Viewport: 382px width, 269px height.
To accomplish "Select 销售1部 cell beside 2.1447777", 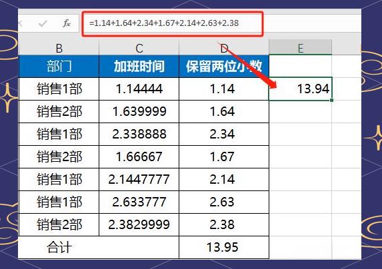I will click(59, 179).
